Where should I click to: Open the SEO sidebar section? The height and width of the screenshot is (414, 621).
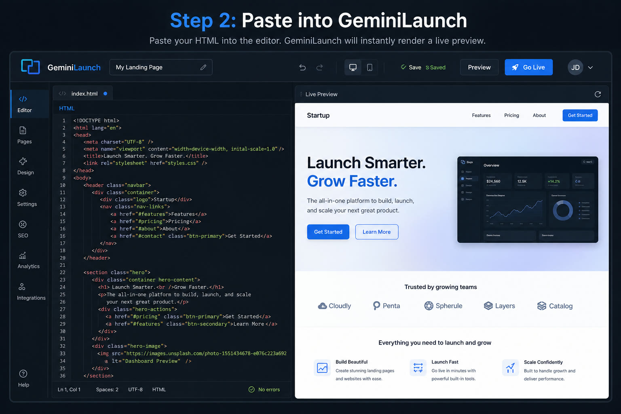(23, 229)
